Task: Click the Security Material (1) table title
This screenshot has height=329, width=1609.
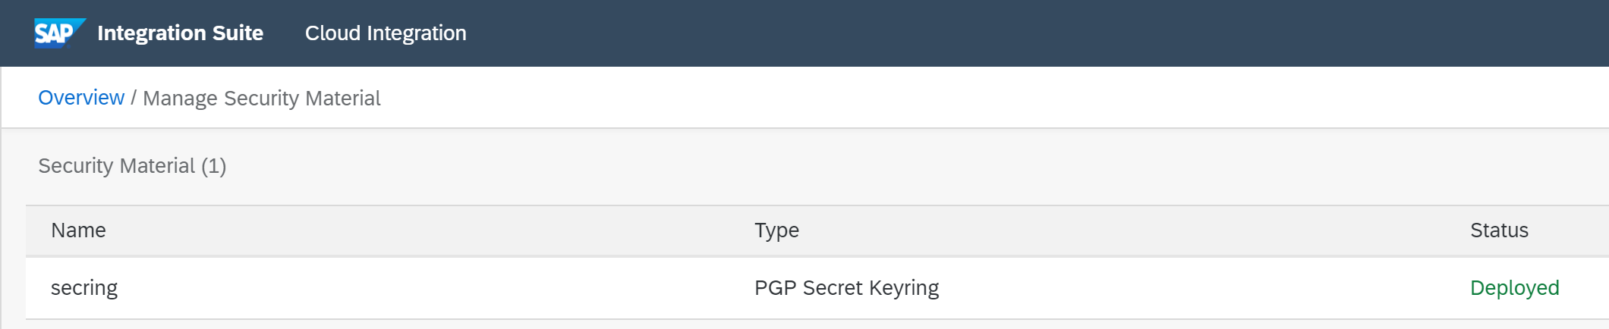Action: 132,166
